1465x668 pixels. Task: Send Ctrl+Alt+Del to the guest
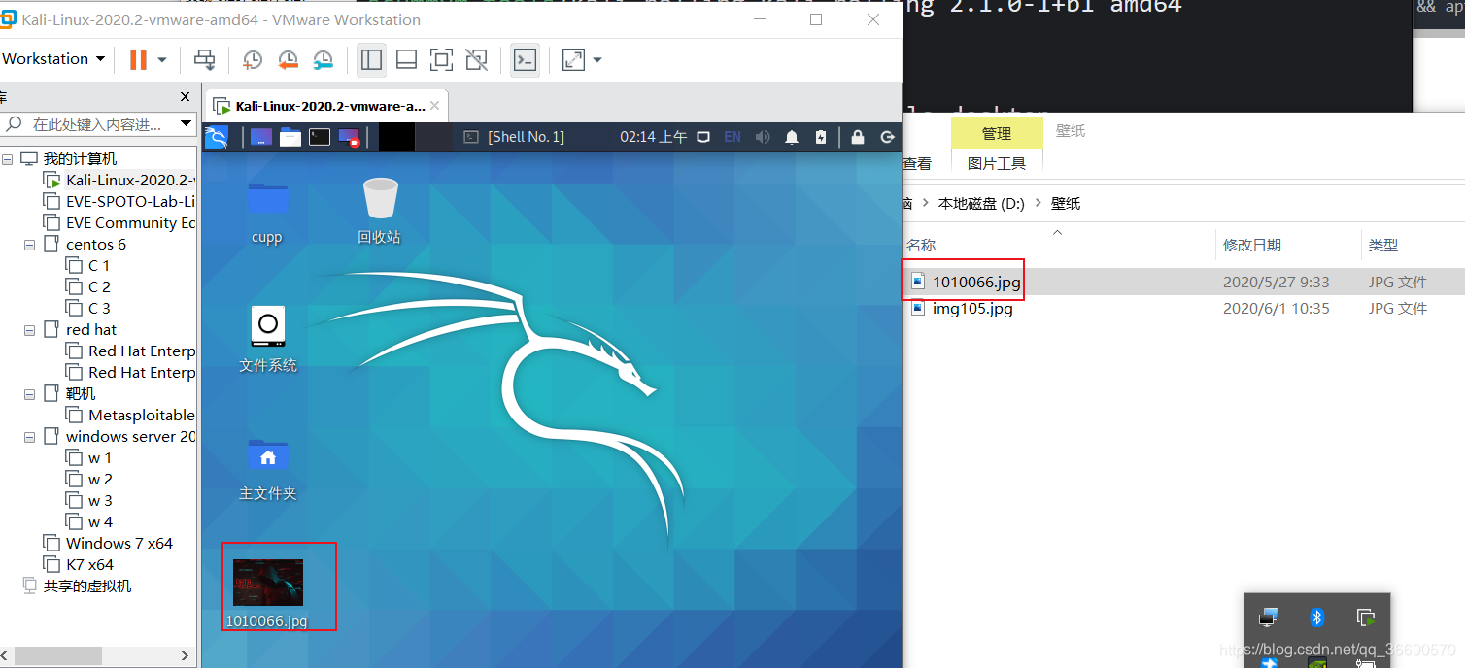click(x=204, y=59)
